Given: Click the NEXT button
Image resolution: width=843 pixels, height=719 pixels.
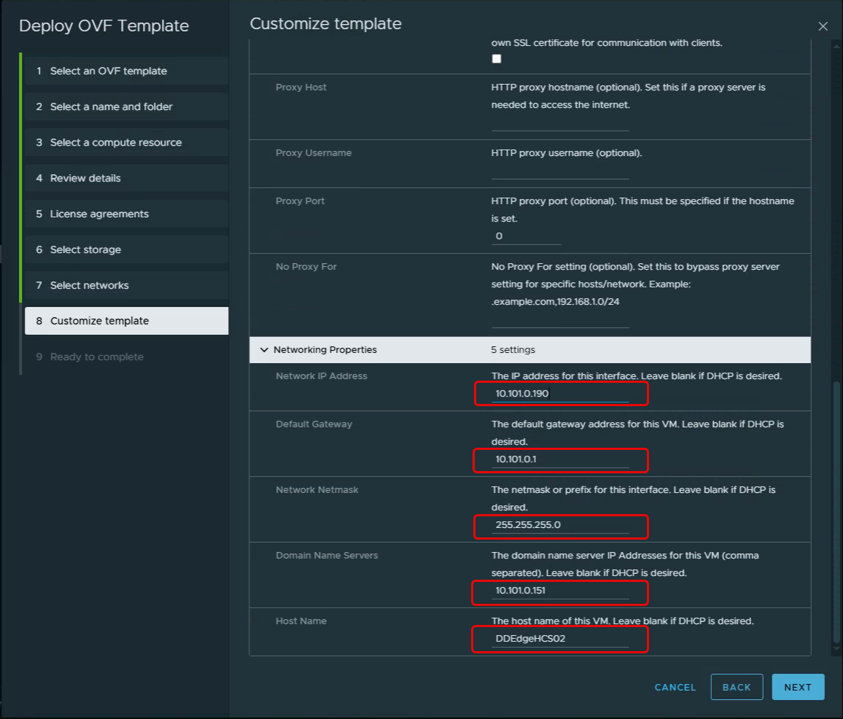Looking at the screenshot, I should (x=798, y=687).
